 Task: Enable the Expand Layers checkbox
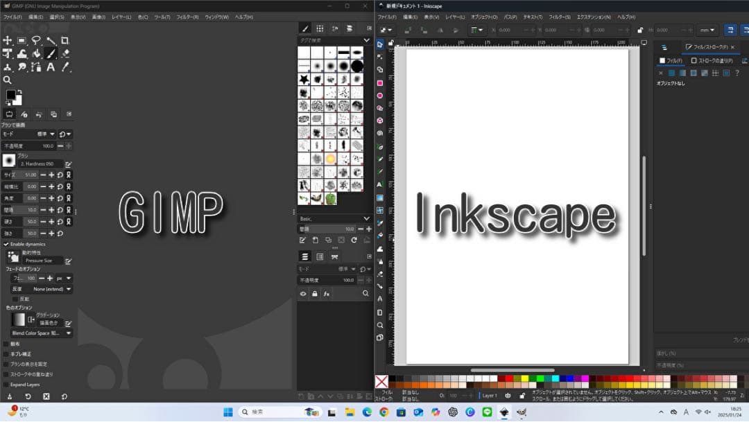click(6, 384)
